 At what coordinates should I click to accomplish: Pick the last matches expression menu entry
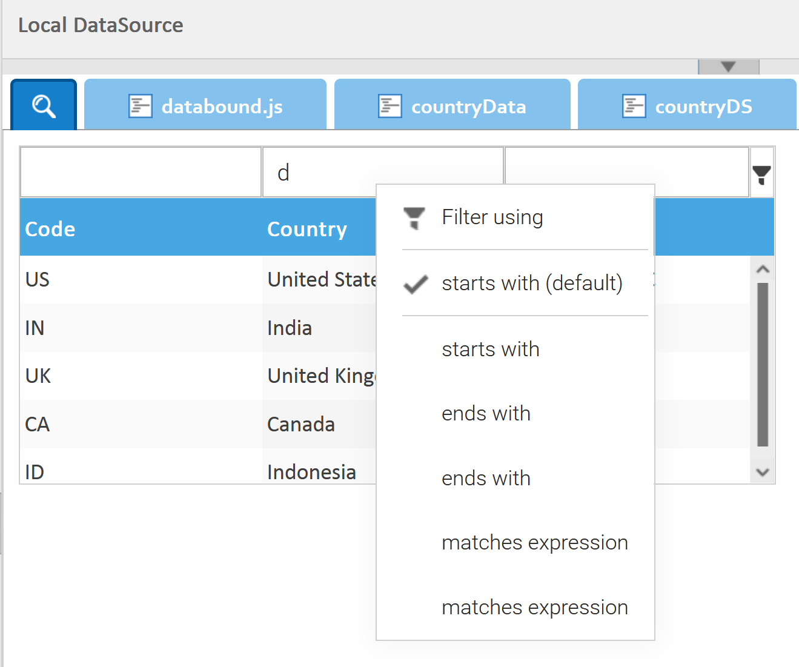click(534, 608)
